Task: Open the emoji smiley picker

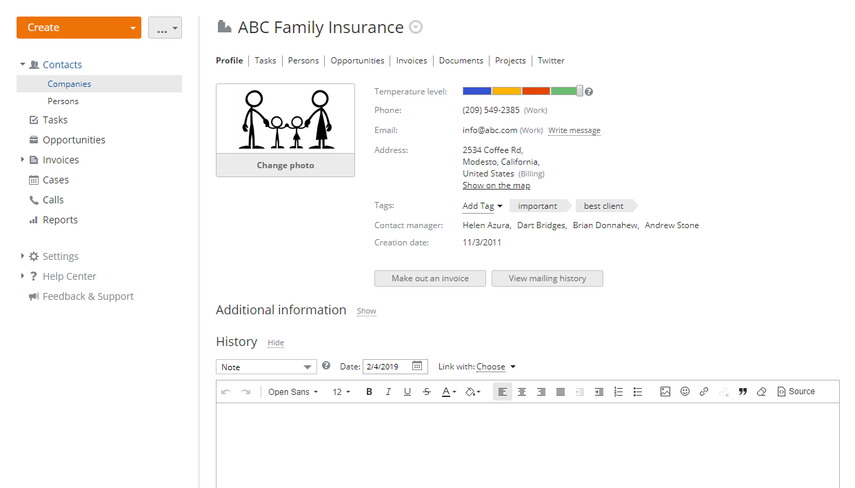Action: coord(685,392)
